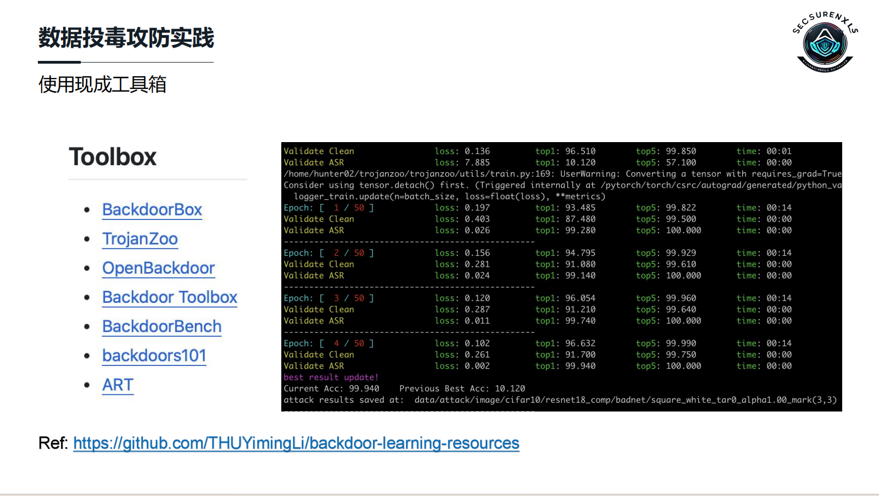Viewport: 879px width, 496px height.
Task: Open the BackdoorBench link
Action: pos(162,326)
